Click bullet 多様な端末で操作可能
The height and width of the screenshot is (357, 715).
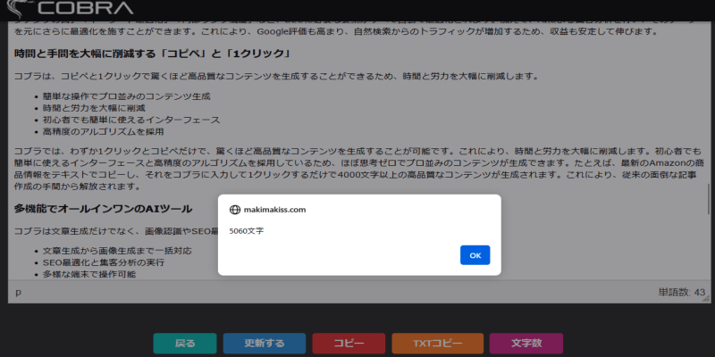click(89, 275)
